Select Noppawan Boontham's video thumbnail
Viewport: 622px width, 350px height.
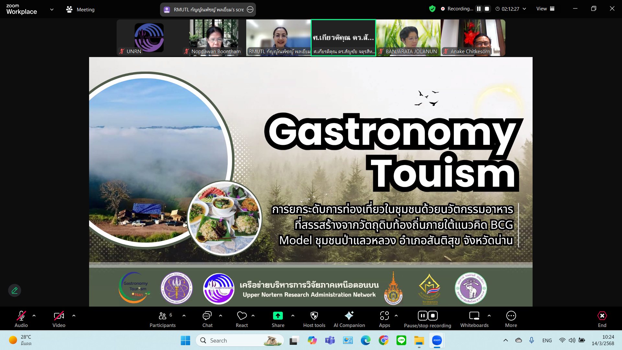click(214, 38)
